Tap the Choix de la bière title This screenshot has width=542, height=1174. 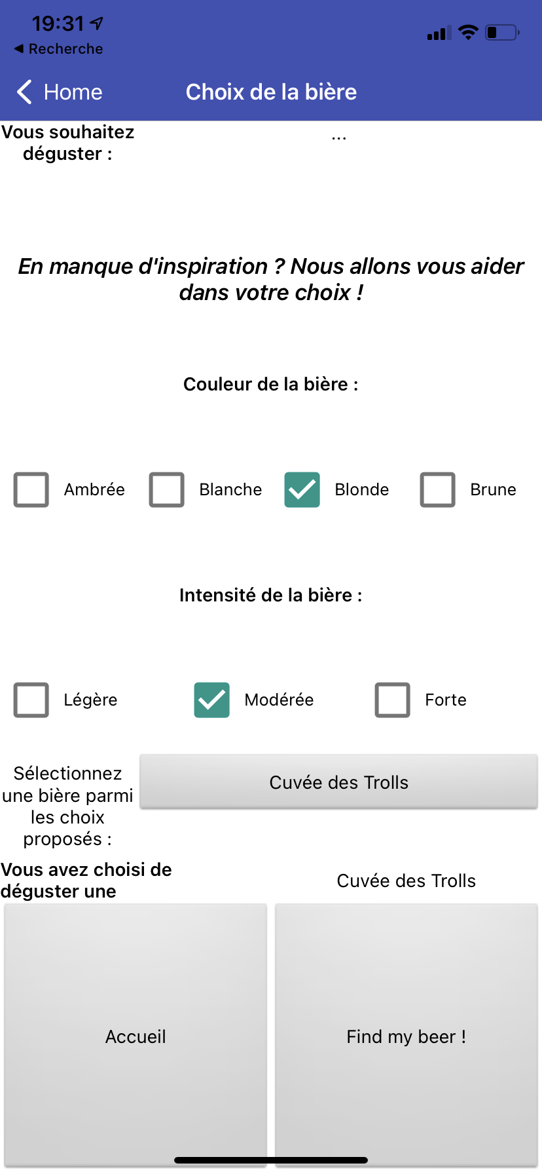[x=271, y=92]
